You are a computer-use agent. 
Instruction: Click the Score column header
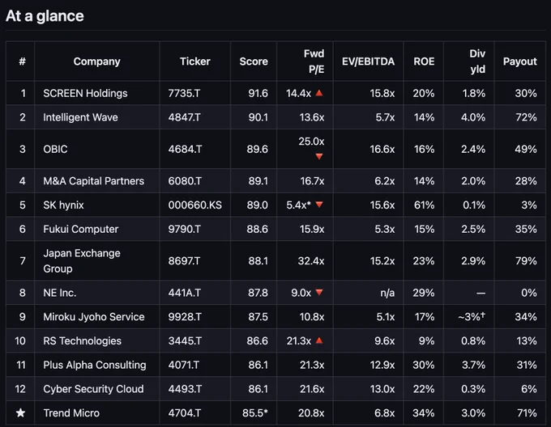[x=254, y=61]
